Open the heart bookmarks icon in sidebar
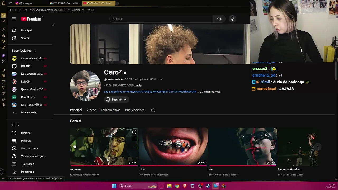This screenshot has width=338, height=190. 3,82
